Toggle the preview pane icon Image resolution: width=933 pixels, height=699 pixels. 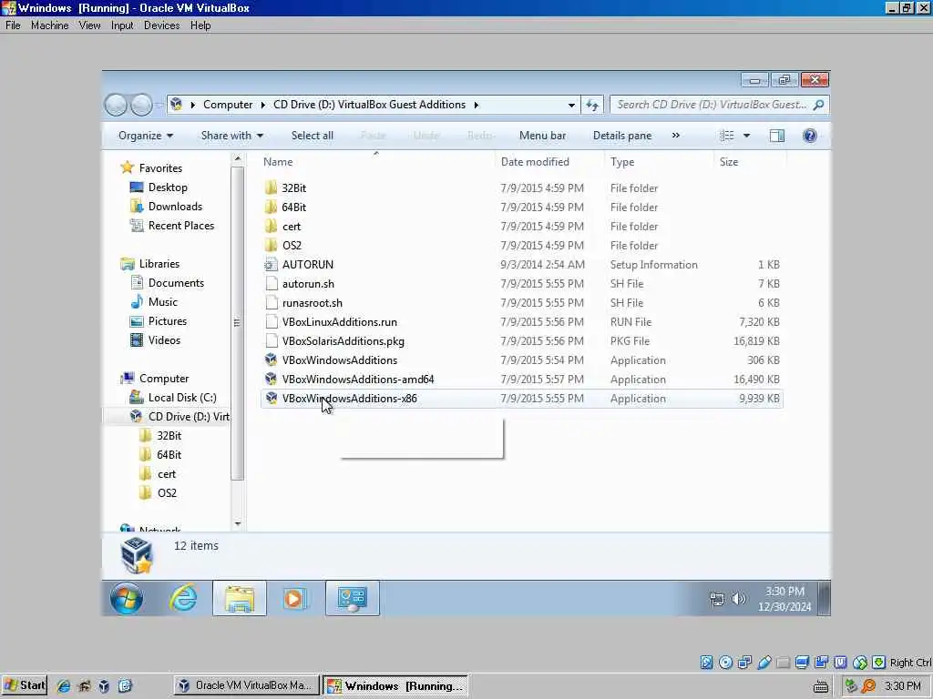click(x=776, y=136)
